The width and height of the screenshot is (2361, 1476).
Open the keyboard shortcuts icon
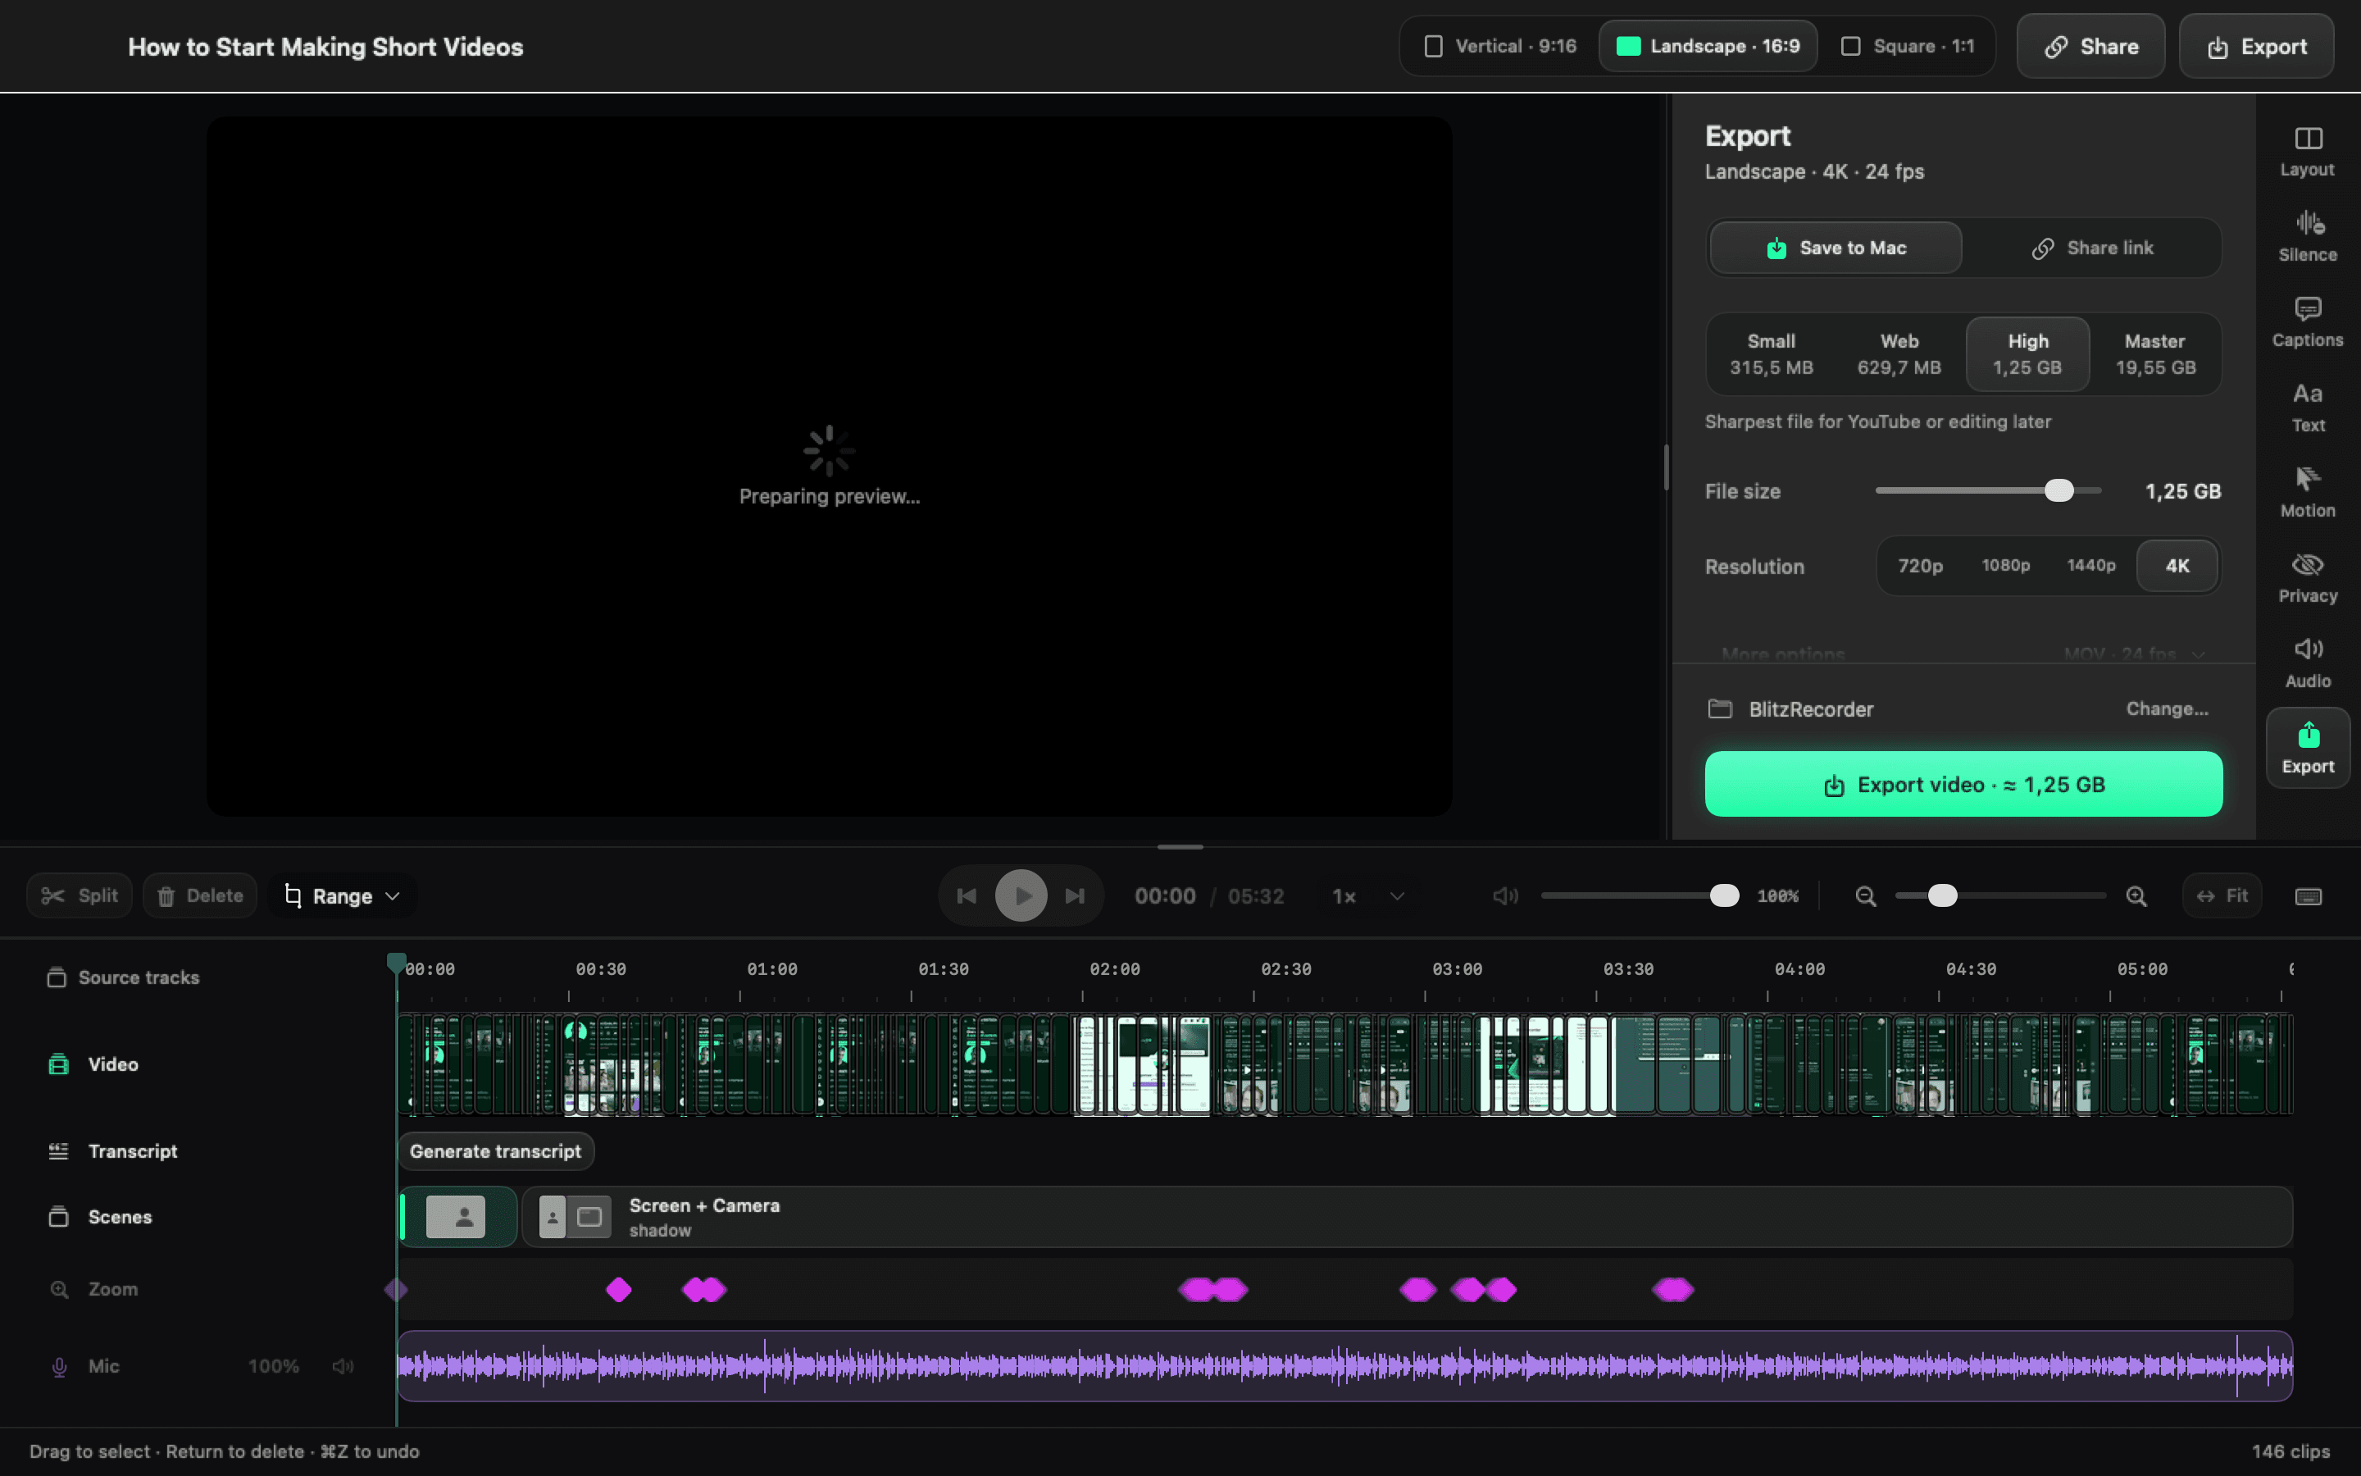tap(2309, 896)
